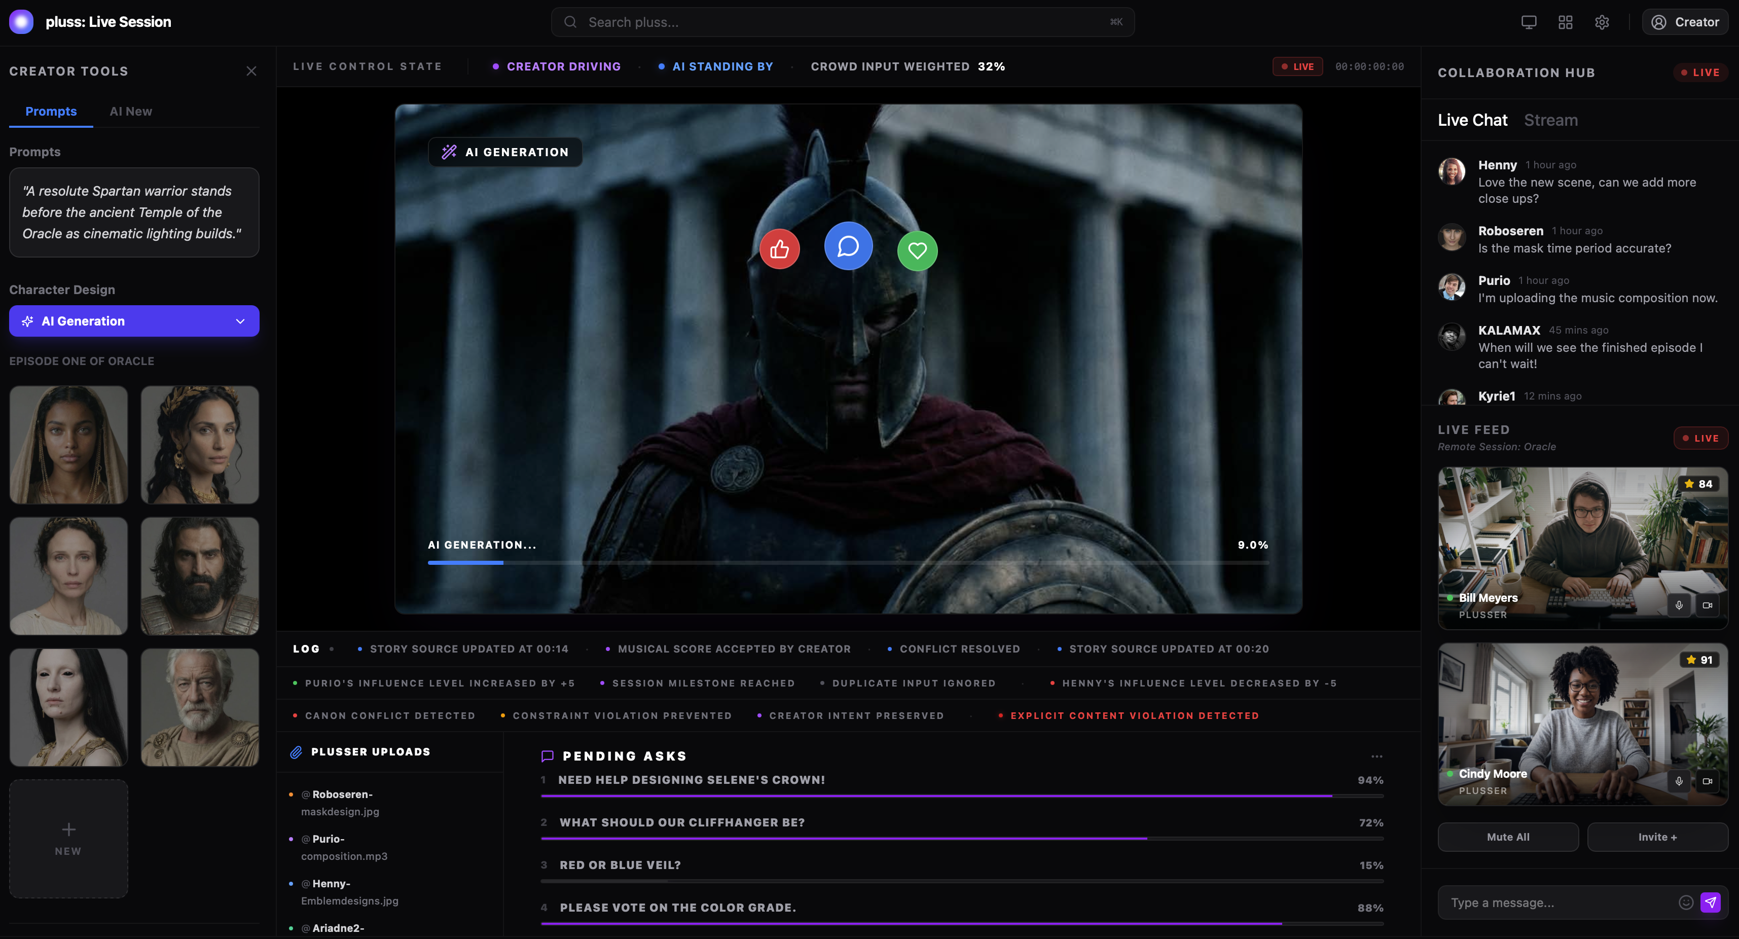Click the red thumbs-up reaction icon
The height and width of the screenshot is (939, 1739).
[779, 250]
